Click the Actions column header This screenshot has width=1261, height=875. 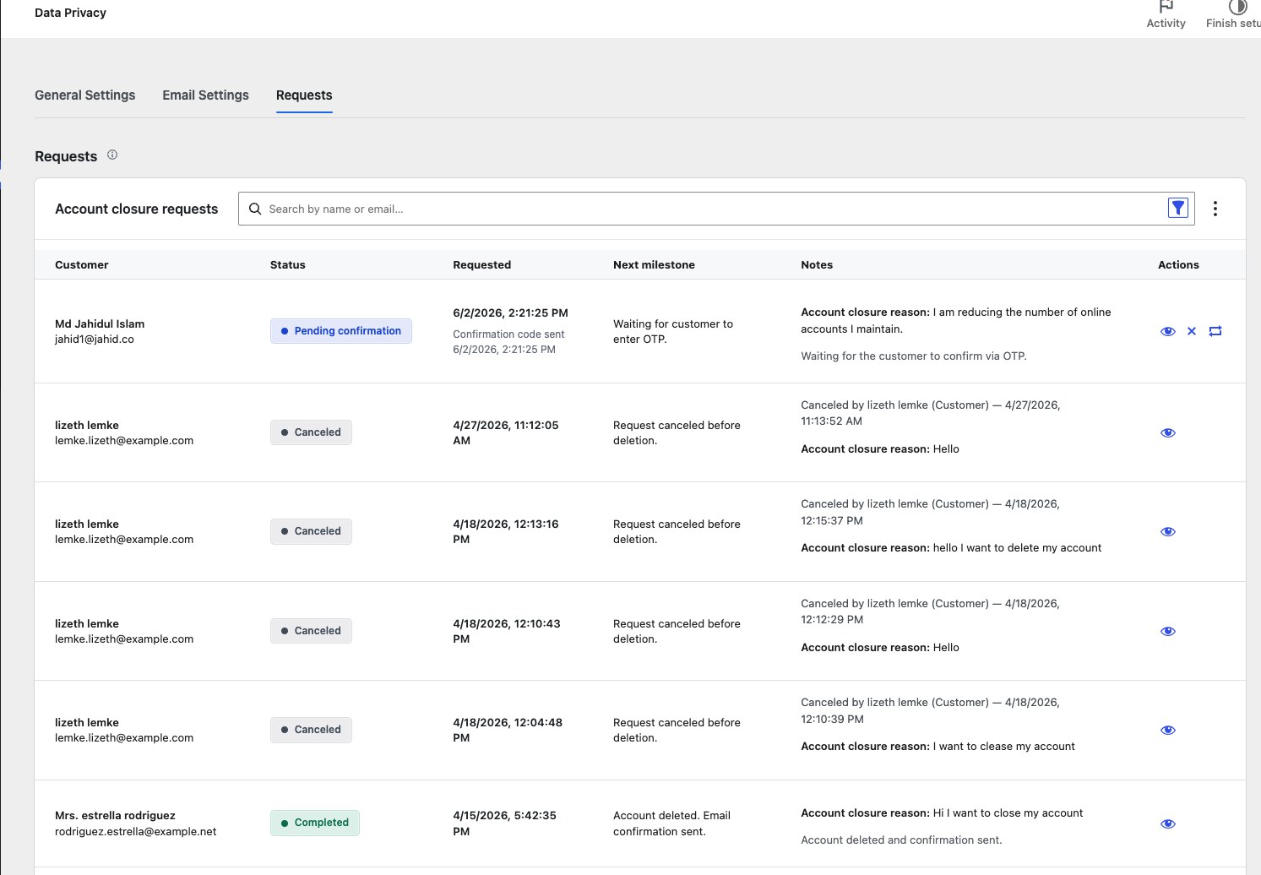point(1179,265)
